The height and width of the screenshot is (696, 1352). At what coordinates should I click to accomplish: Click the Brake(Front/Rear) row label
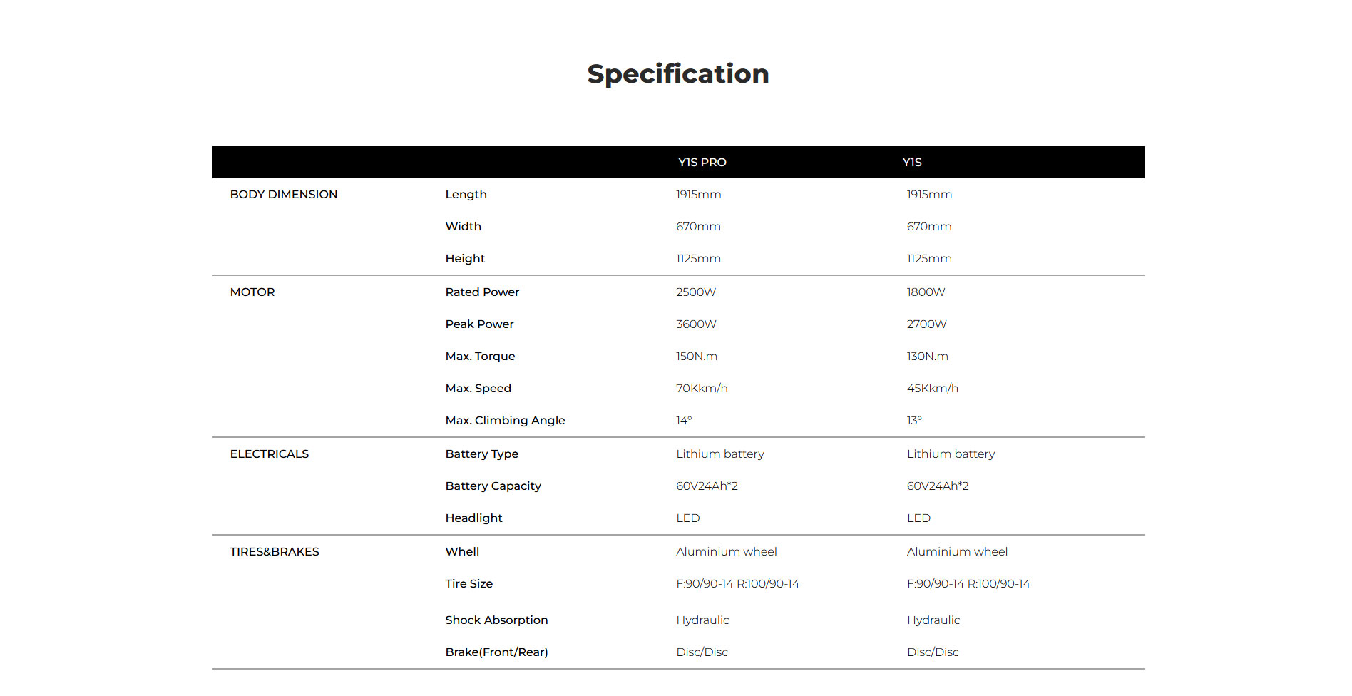(x=496, y=652)
